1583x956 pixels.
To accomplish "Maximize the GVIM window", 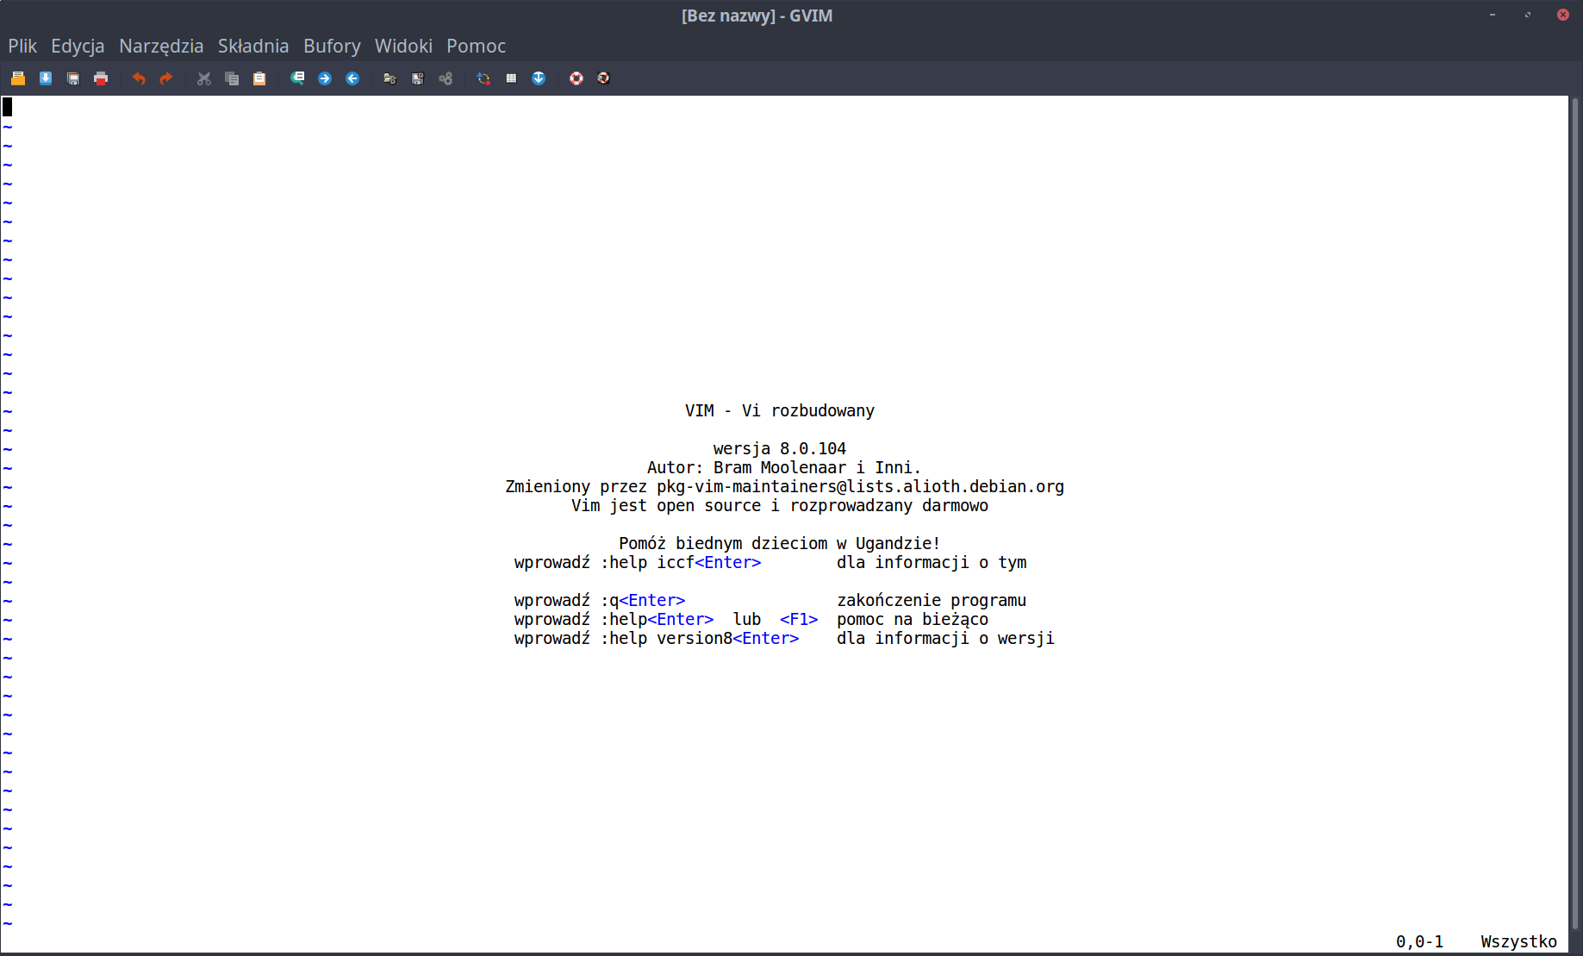I will [x=1528, y=15].
